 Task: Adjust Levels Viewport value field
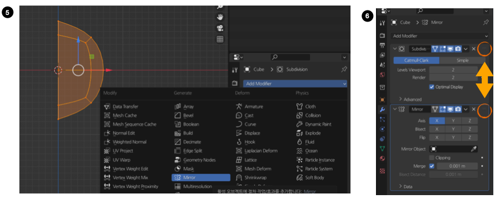click(453, 70)
